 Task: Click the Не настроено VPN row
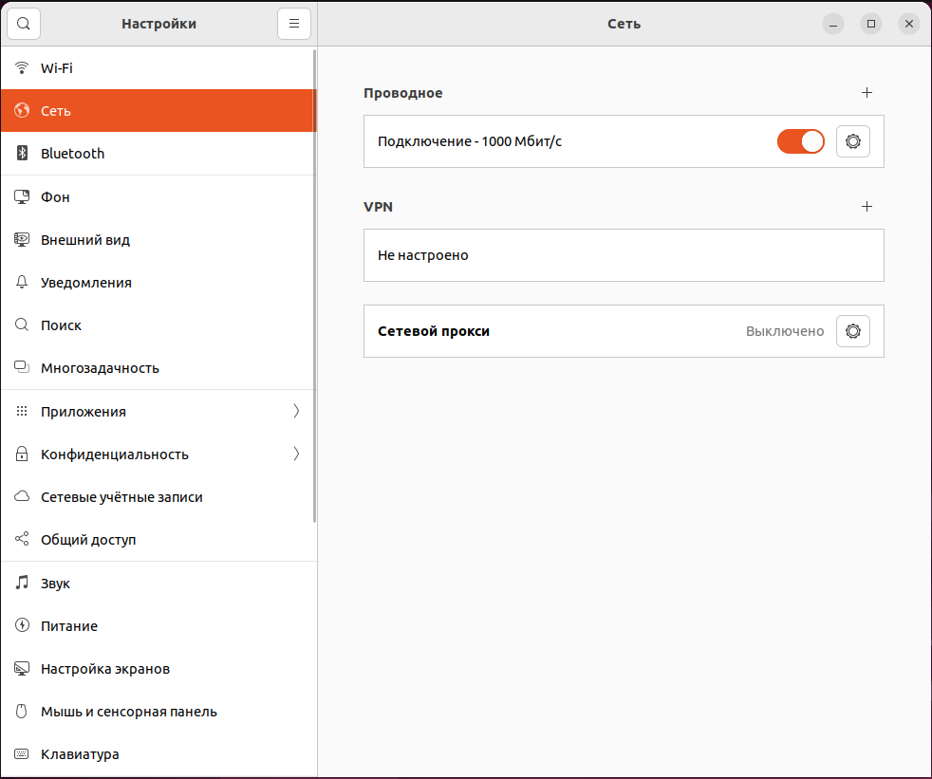[x=623, y=255]
